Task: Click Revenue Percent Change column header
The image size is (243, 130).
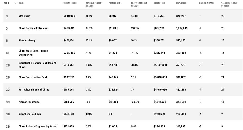Action: [94, 4]
